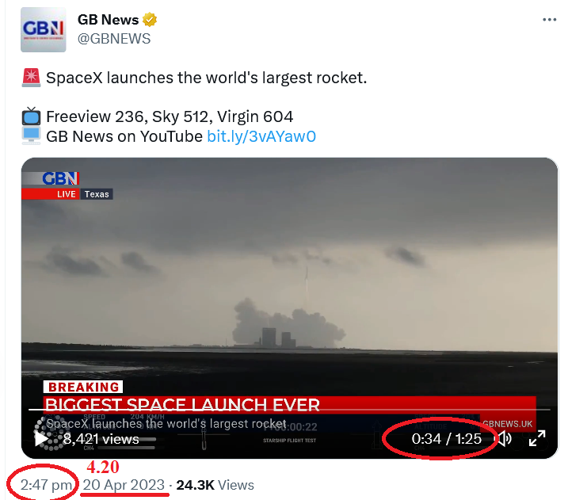Mute the video using the speaker icon
This screenshot has height=500, width=568.
click(x=505, y=438)
